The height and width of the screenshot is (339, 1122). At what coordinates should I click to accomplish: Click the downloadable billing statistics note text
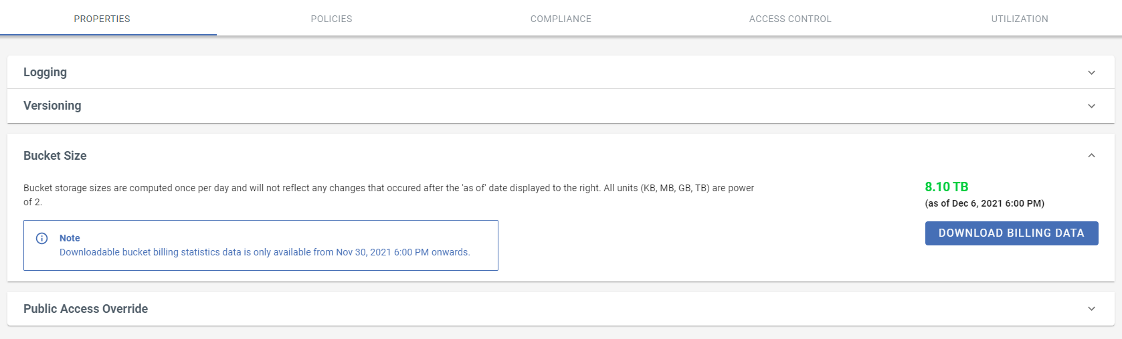tap(265, 252)
